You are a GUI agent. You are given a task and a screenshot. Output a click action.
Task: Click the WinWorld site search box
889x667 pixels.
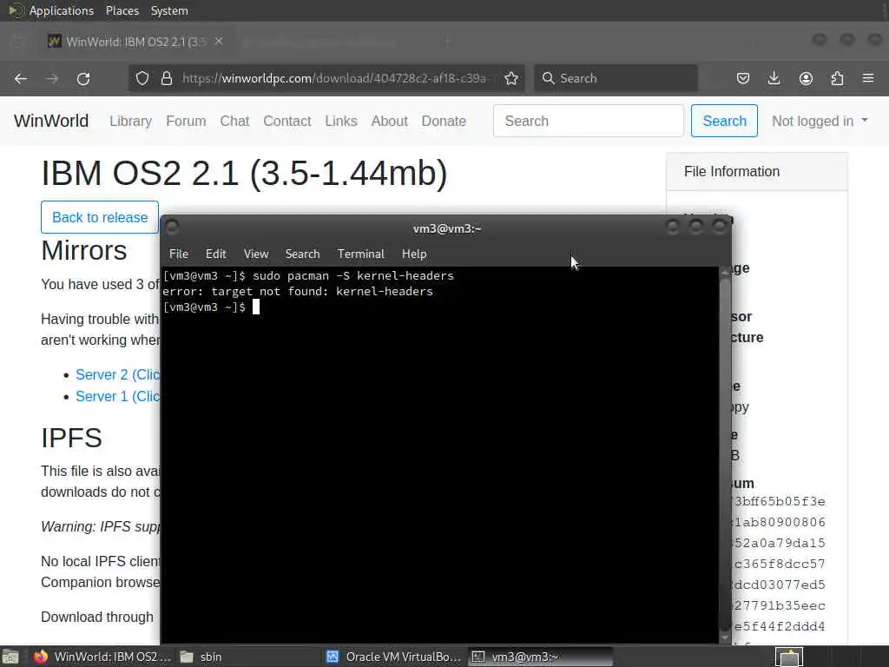589,121
